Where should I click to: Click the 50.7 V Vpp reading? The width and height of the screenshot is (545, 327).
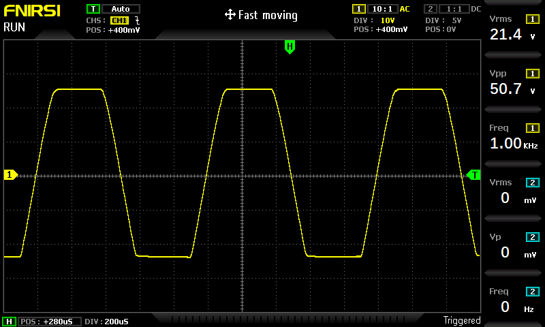[513, 89]
